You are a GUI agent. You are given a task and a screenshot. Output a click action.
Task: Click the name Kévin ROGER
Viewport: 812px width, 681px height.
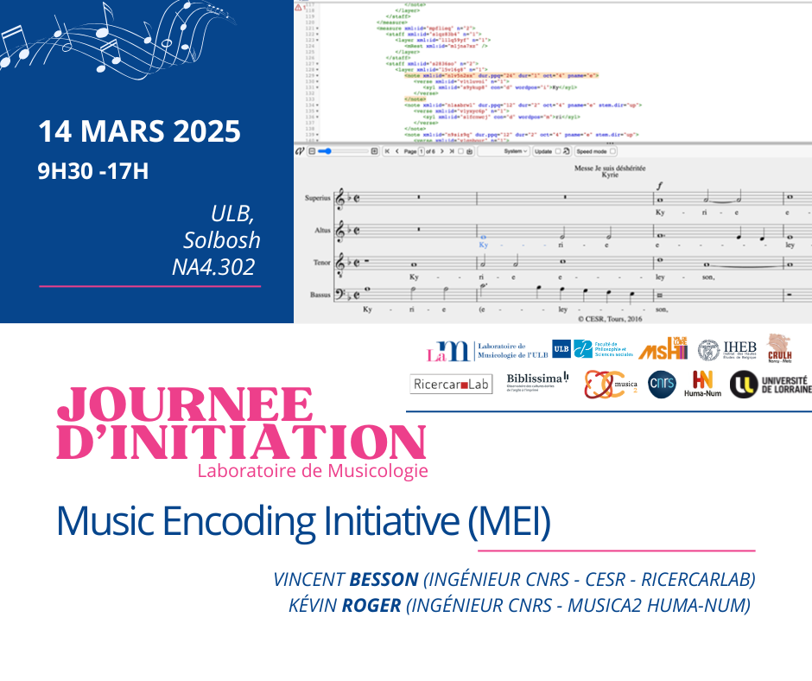tap(345, 605)
